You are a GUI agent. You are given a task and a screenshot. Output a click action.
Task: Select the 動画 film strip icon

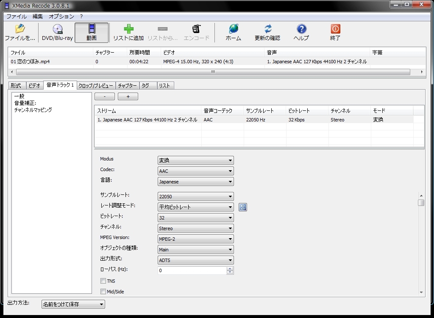click(x=92, y=29)
